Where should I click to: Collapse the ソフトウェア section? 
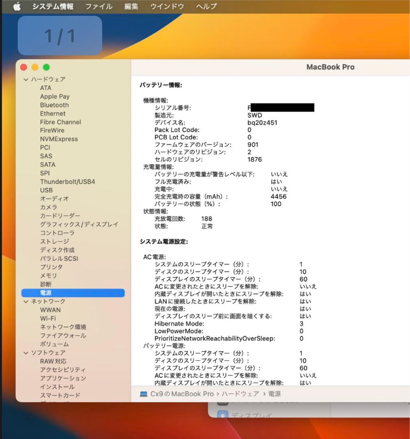click(26, 352)
